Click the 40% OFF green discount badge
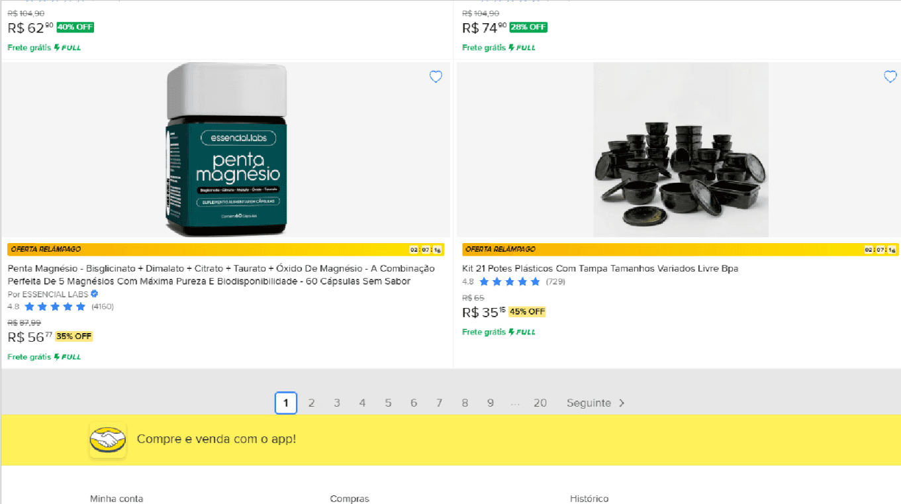 75,27
